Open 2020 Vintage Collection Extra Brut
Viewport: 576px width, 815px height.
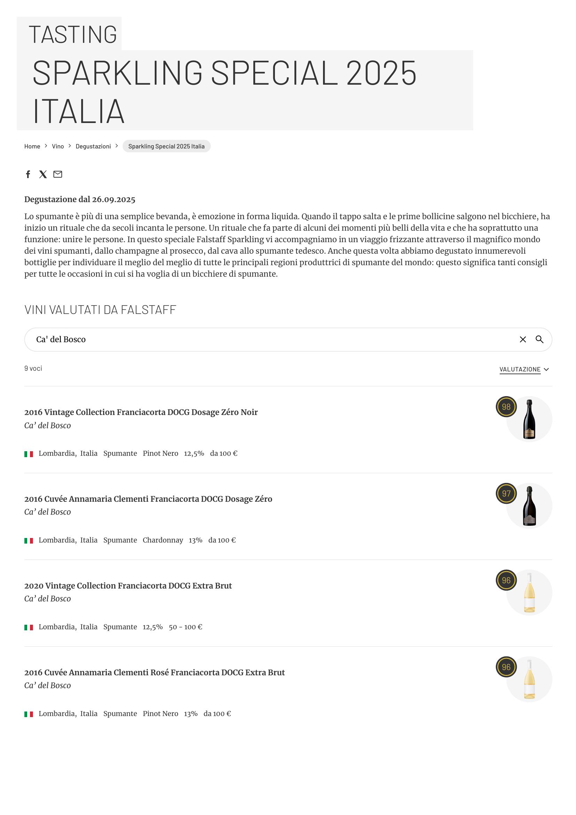(128, 585)
